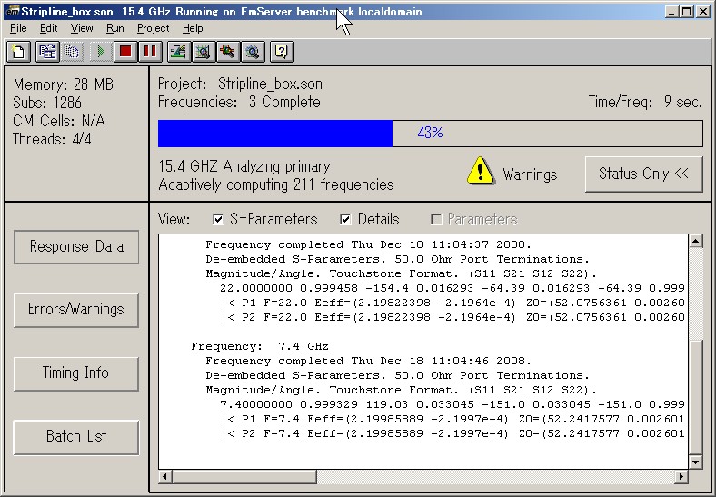
Task: Pause the analysis with the red bars
Action: coord(150,52)
